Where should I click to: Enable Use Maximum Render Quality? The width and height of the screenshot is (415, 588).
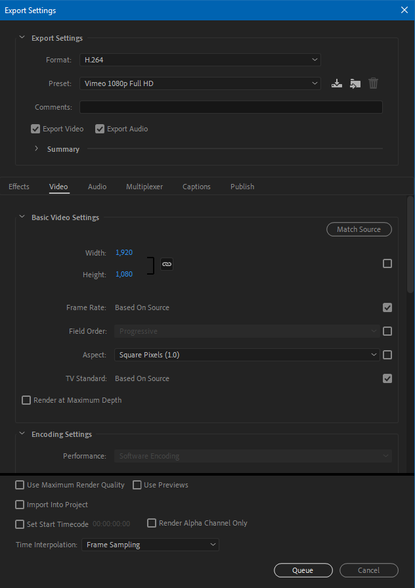tap(20, 485)
